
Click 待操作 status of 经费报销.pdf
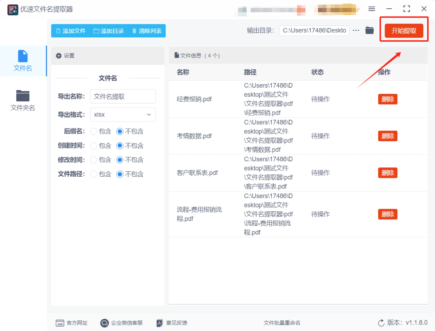click(320, 99)
